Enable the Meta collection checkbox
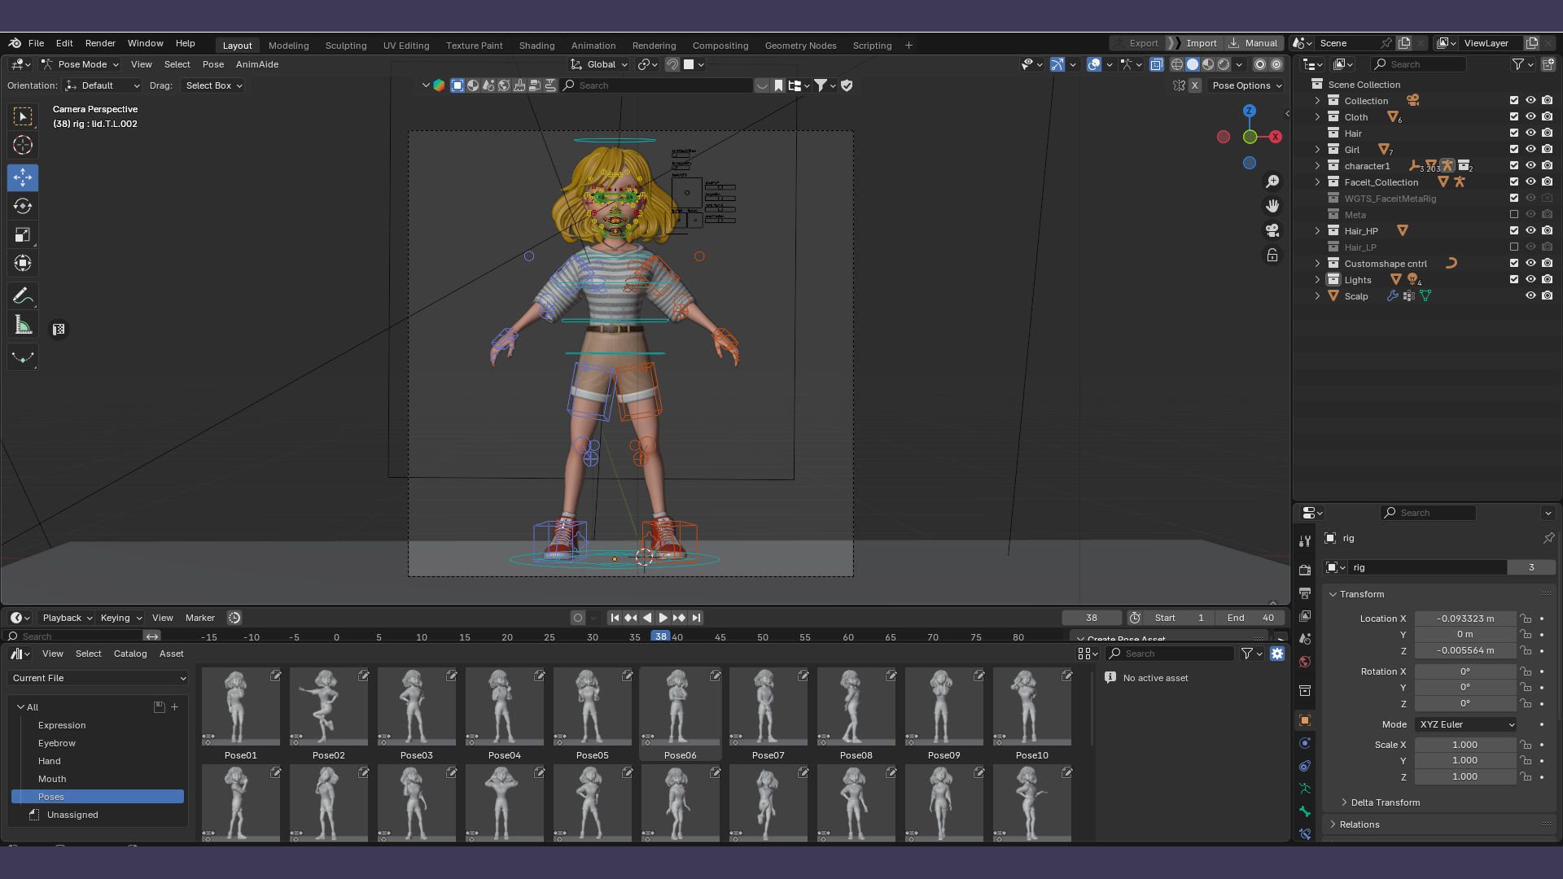 (x=1514, y=214)
